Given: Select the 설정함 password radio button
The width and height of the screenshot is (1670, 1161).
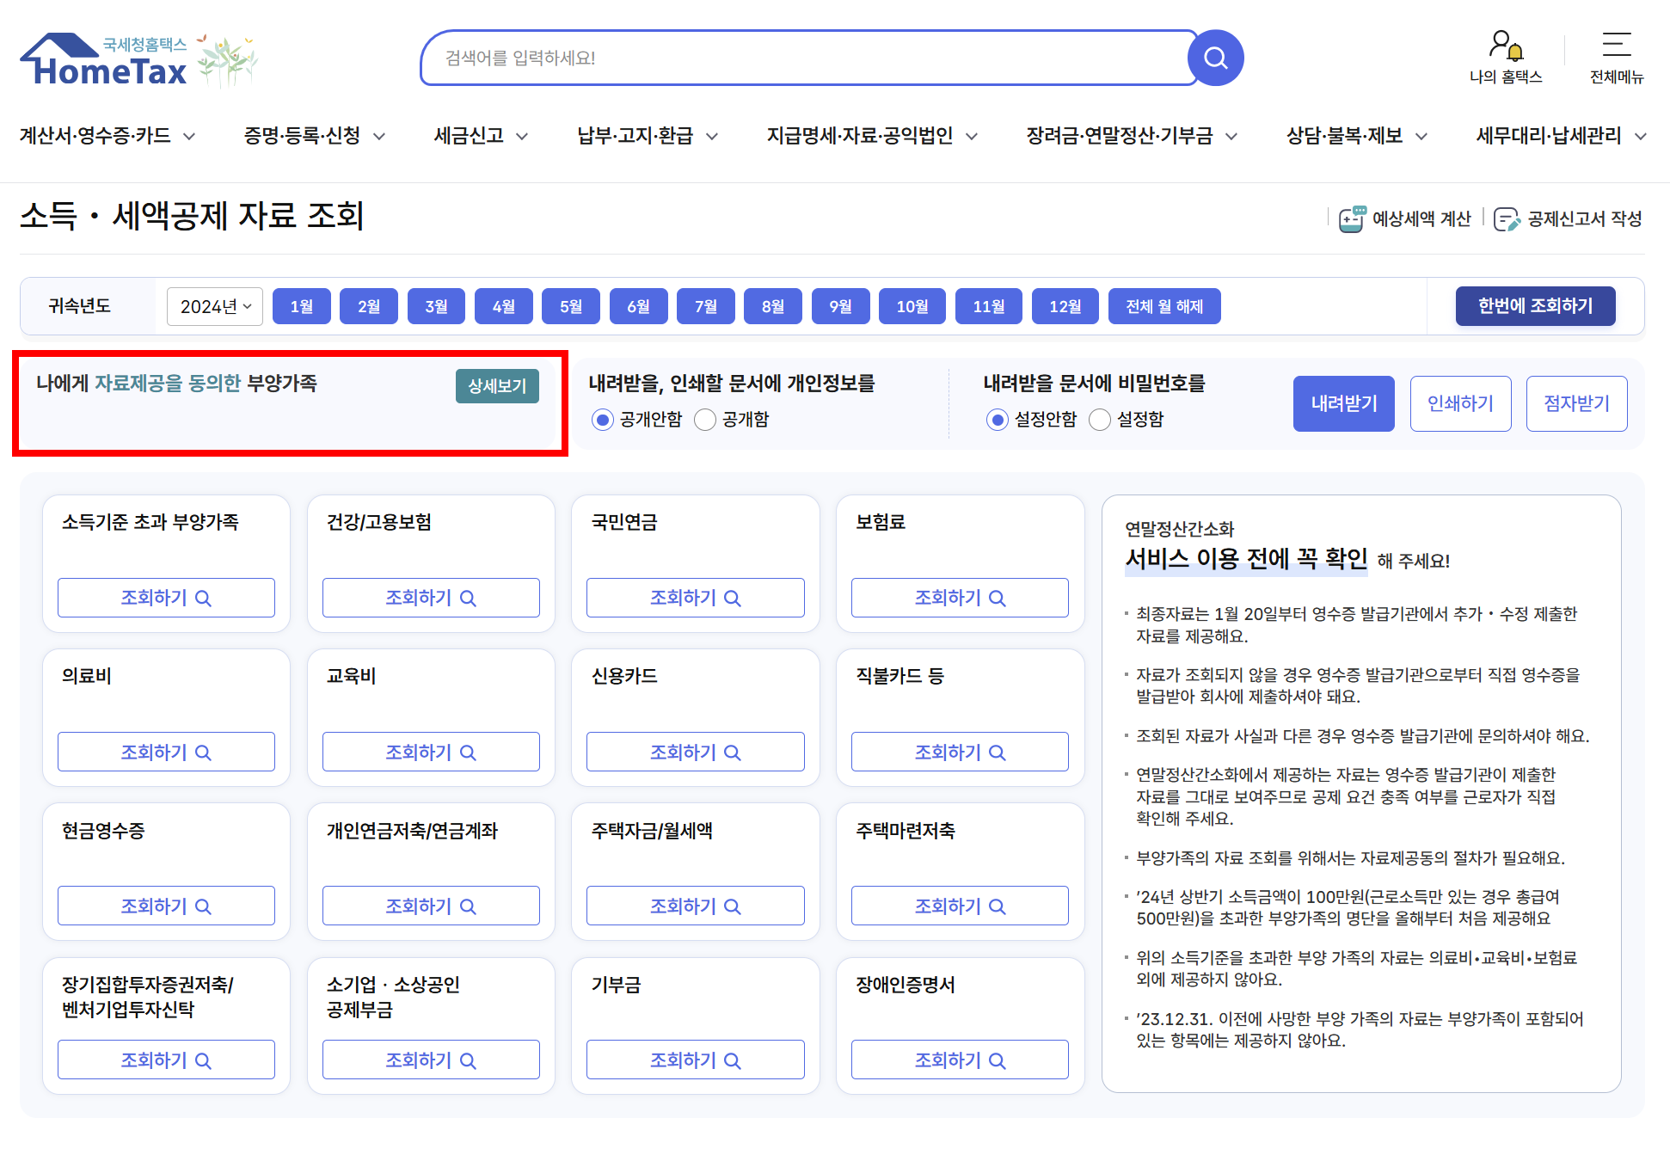Looking at the screenshot, I should point(1100,420).
